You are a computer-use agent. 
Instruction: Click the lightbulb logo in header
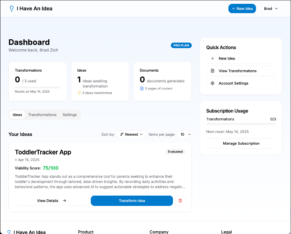click(x=12, y=8)
